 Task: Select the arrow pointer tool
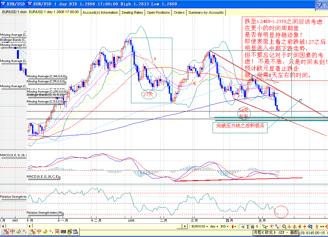coord(264,226)
